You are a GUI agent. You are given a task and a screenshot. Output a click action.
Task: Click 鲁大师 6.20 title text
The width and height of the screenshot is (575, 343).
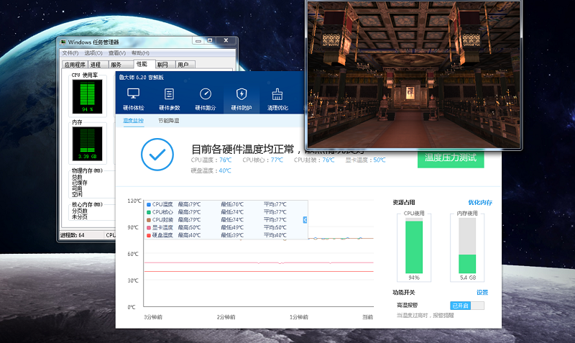pyautogui.click(x=141, y=78)
